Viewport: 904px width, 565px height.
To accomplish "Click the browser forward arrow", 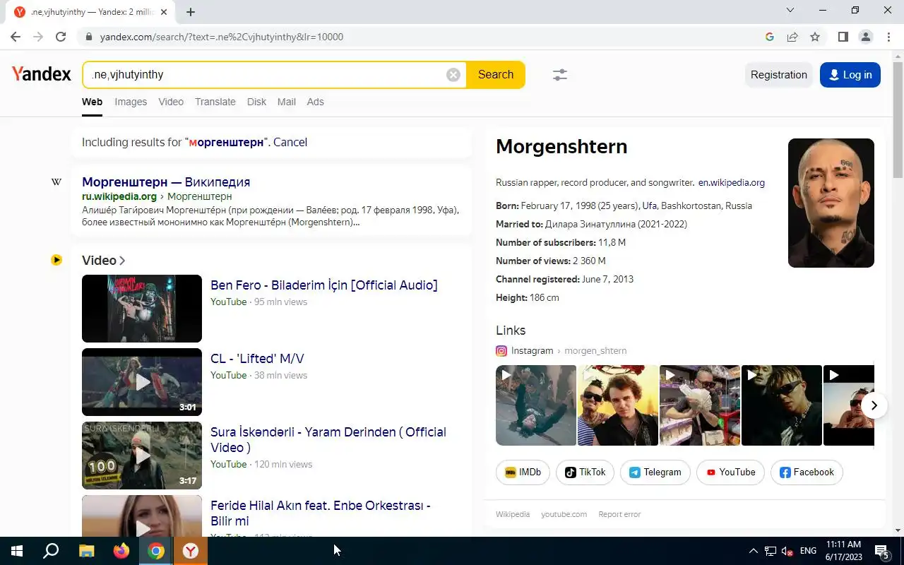I will [x=38, y=37].
